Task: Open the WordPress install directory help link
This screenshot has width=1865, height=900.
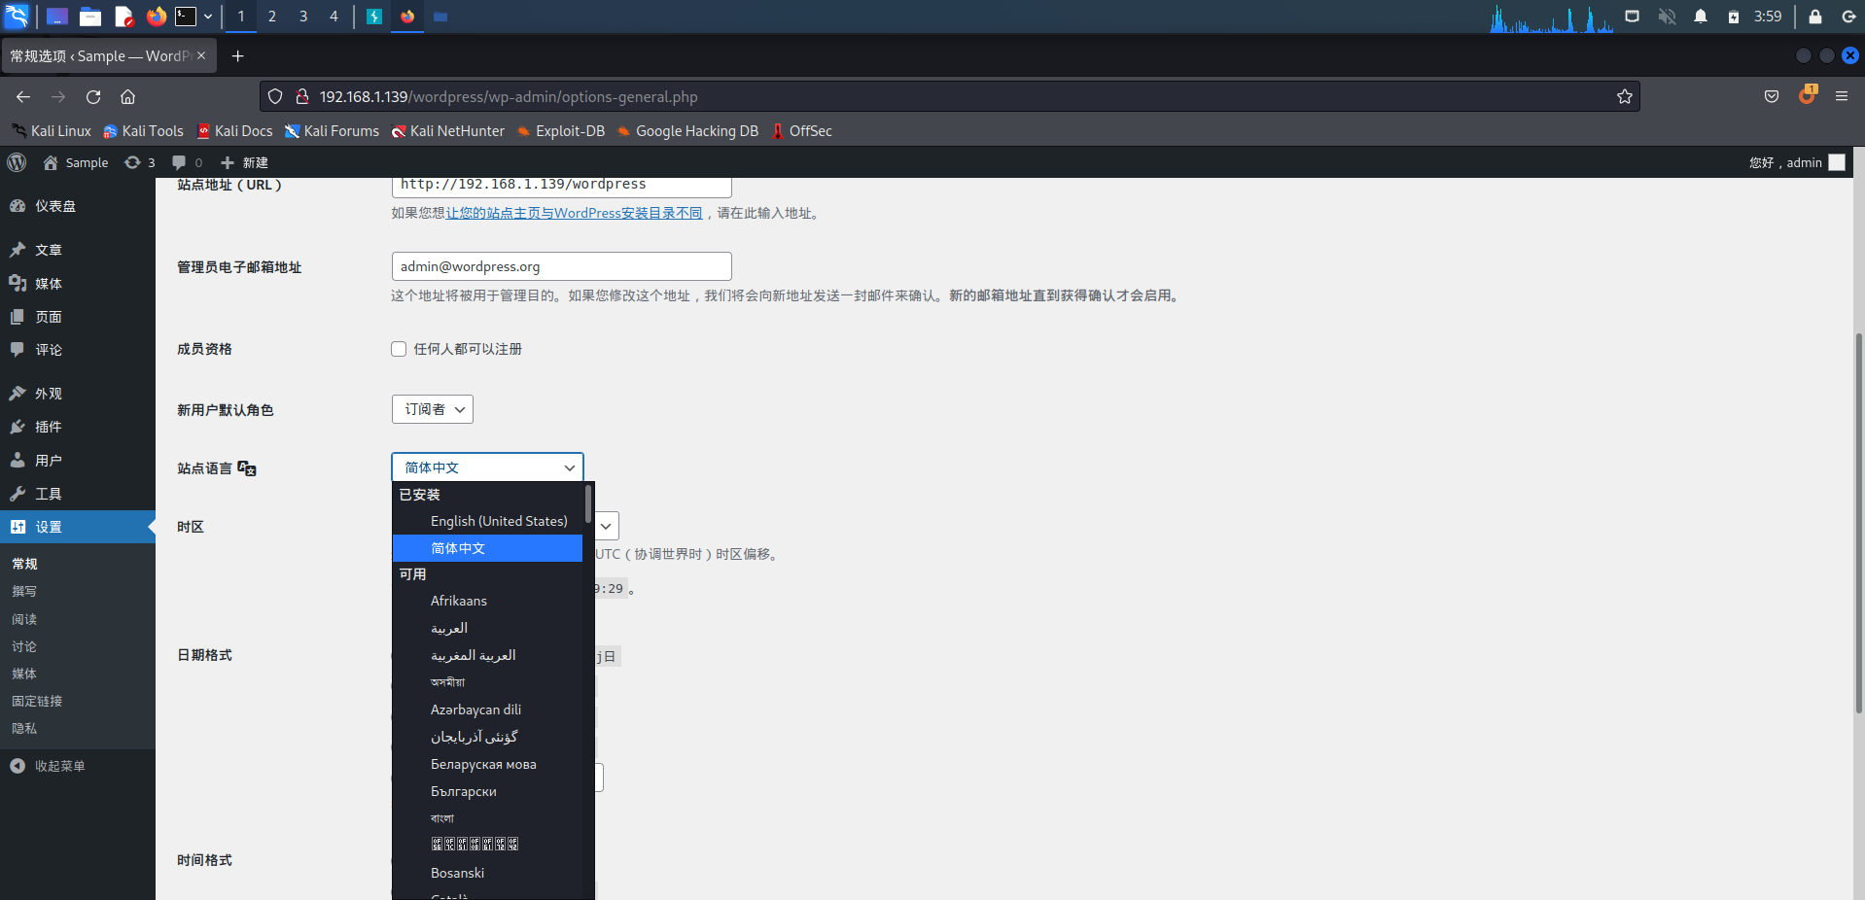Action: click(x=574, y=213)
